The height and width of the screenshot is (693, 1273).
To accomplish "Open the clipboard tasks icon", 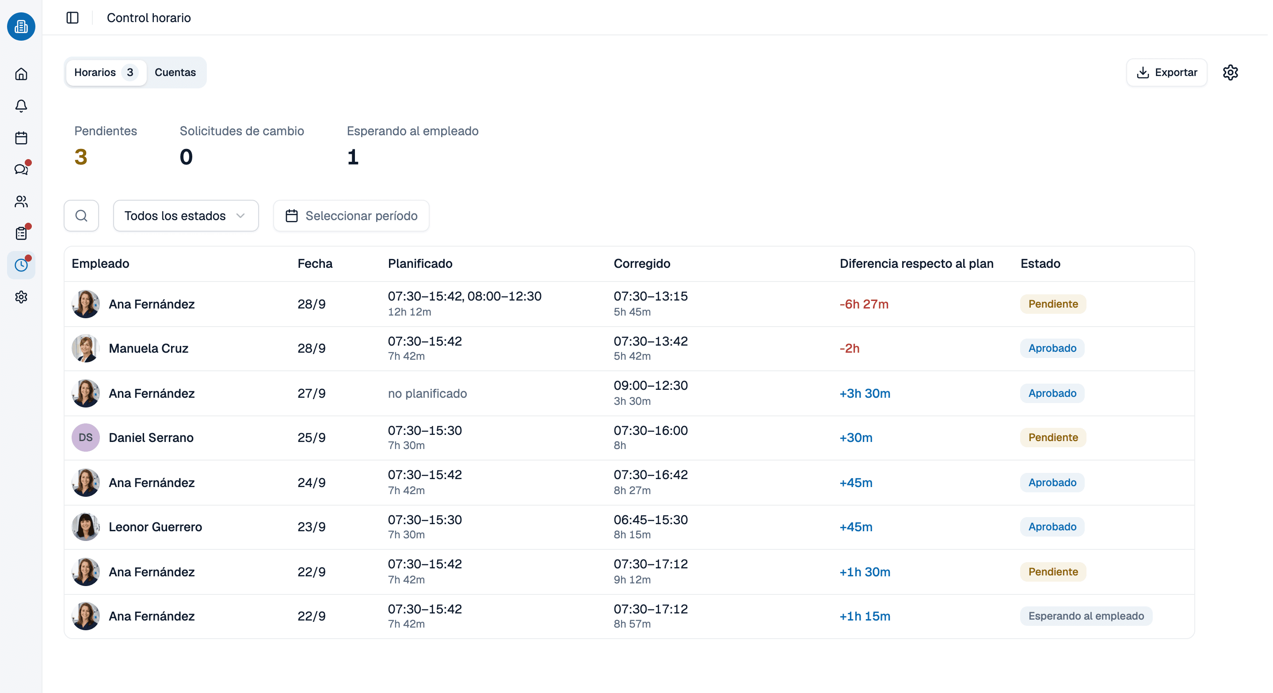I will pos(21,233).
